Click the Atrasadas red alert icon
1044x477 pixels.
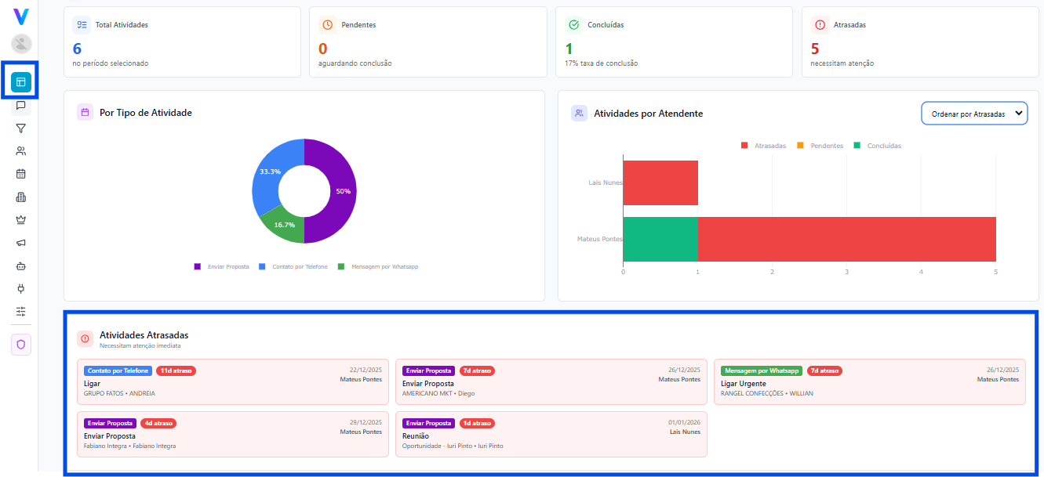(x=820, y=25)
